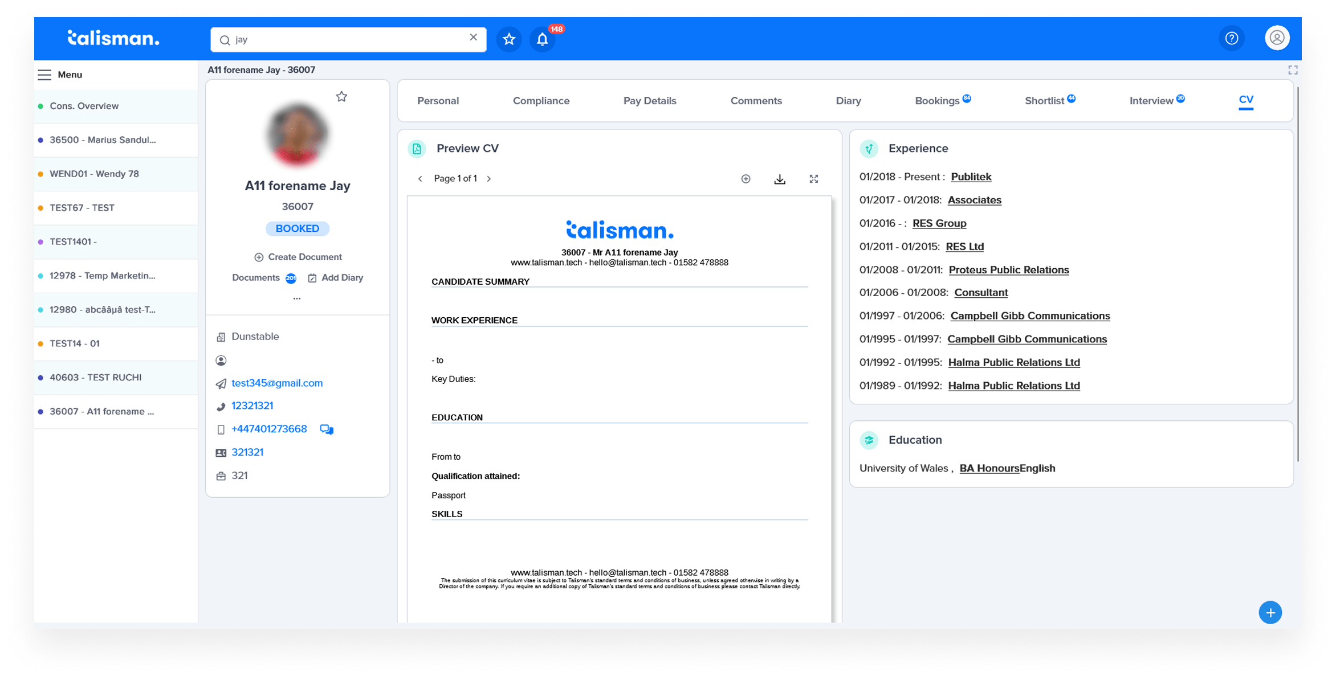The width and height of the screenshot is (1336, 680).
Task: Click the help question mark icon
Action: tap(1231, 38)
